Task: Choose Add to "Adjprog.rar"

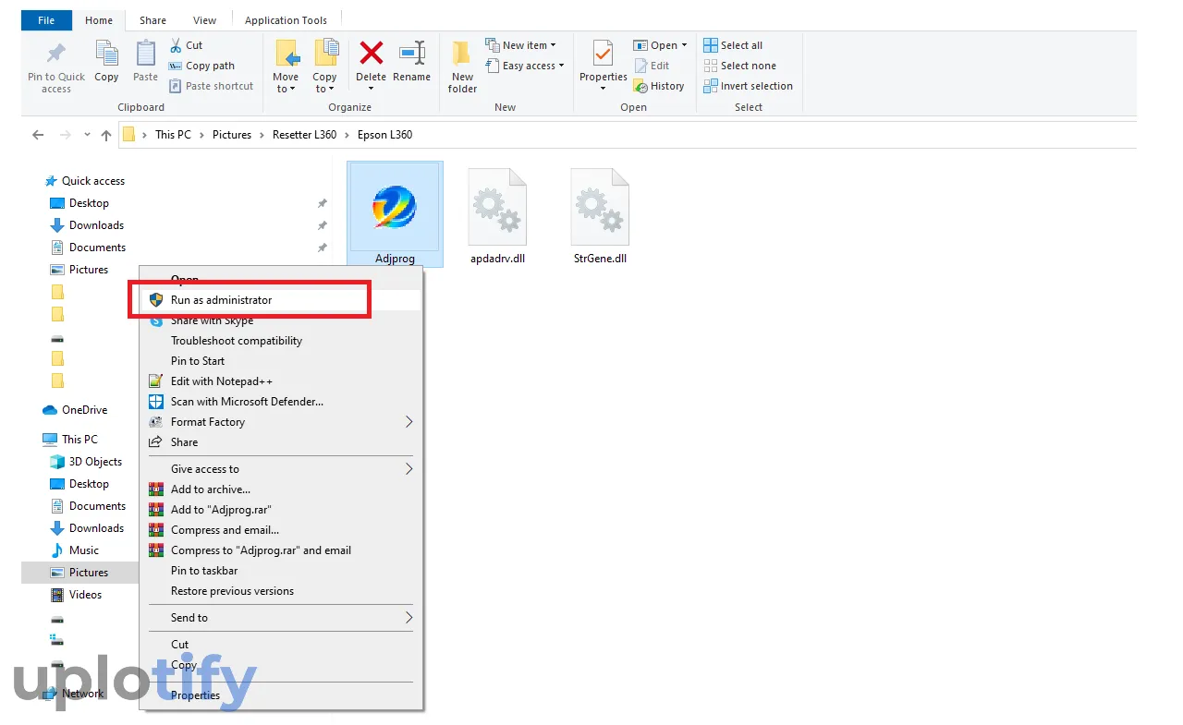Action: 282,510
